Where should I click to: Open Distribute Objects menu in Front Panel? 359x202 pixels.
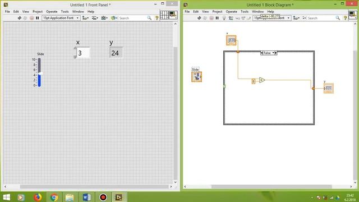[x=95, y=18]
